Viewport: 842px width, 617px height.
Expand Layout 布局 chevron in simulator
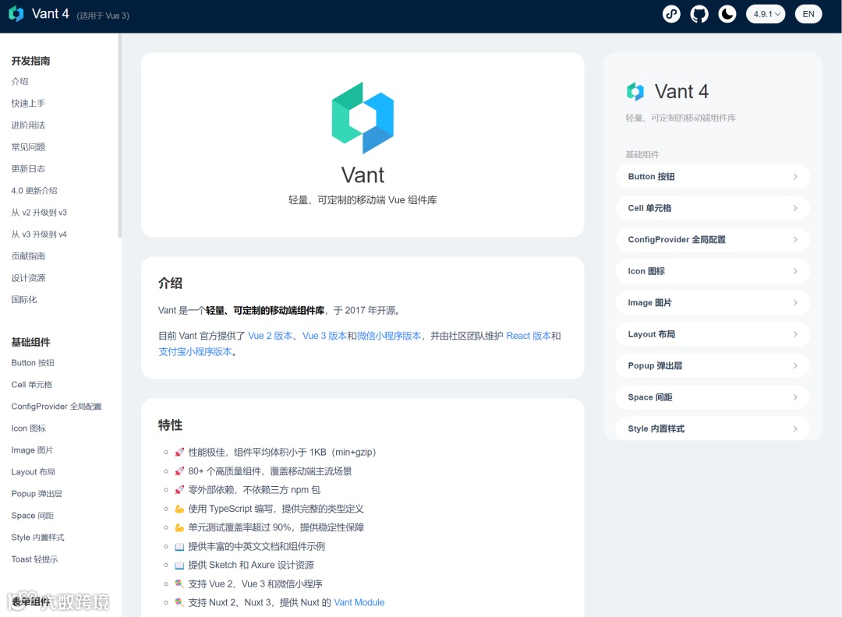[x=795, y=334]
